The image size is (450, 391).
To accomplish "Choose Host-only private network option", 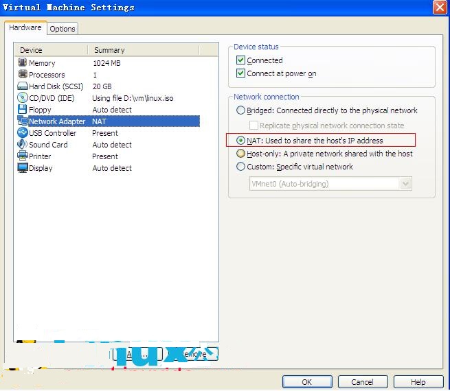I will click(240, 154).
